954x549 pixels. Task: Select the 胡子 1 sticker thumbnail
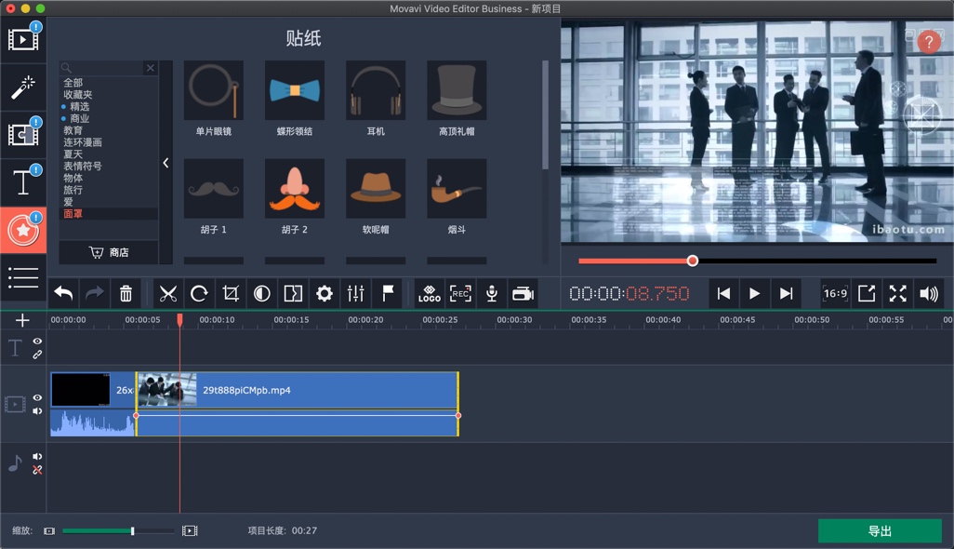213,188
